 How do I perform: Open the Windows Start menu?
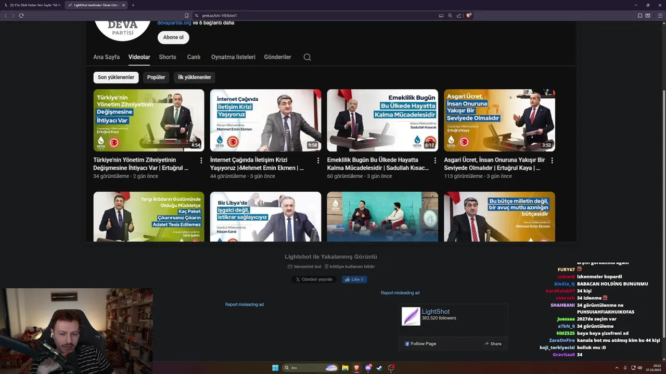pyautogui.click(x=275, y=368)
